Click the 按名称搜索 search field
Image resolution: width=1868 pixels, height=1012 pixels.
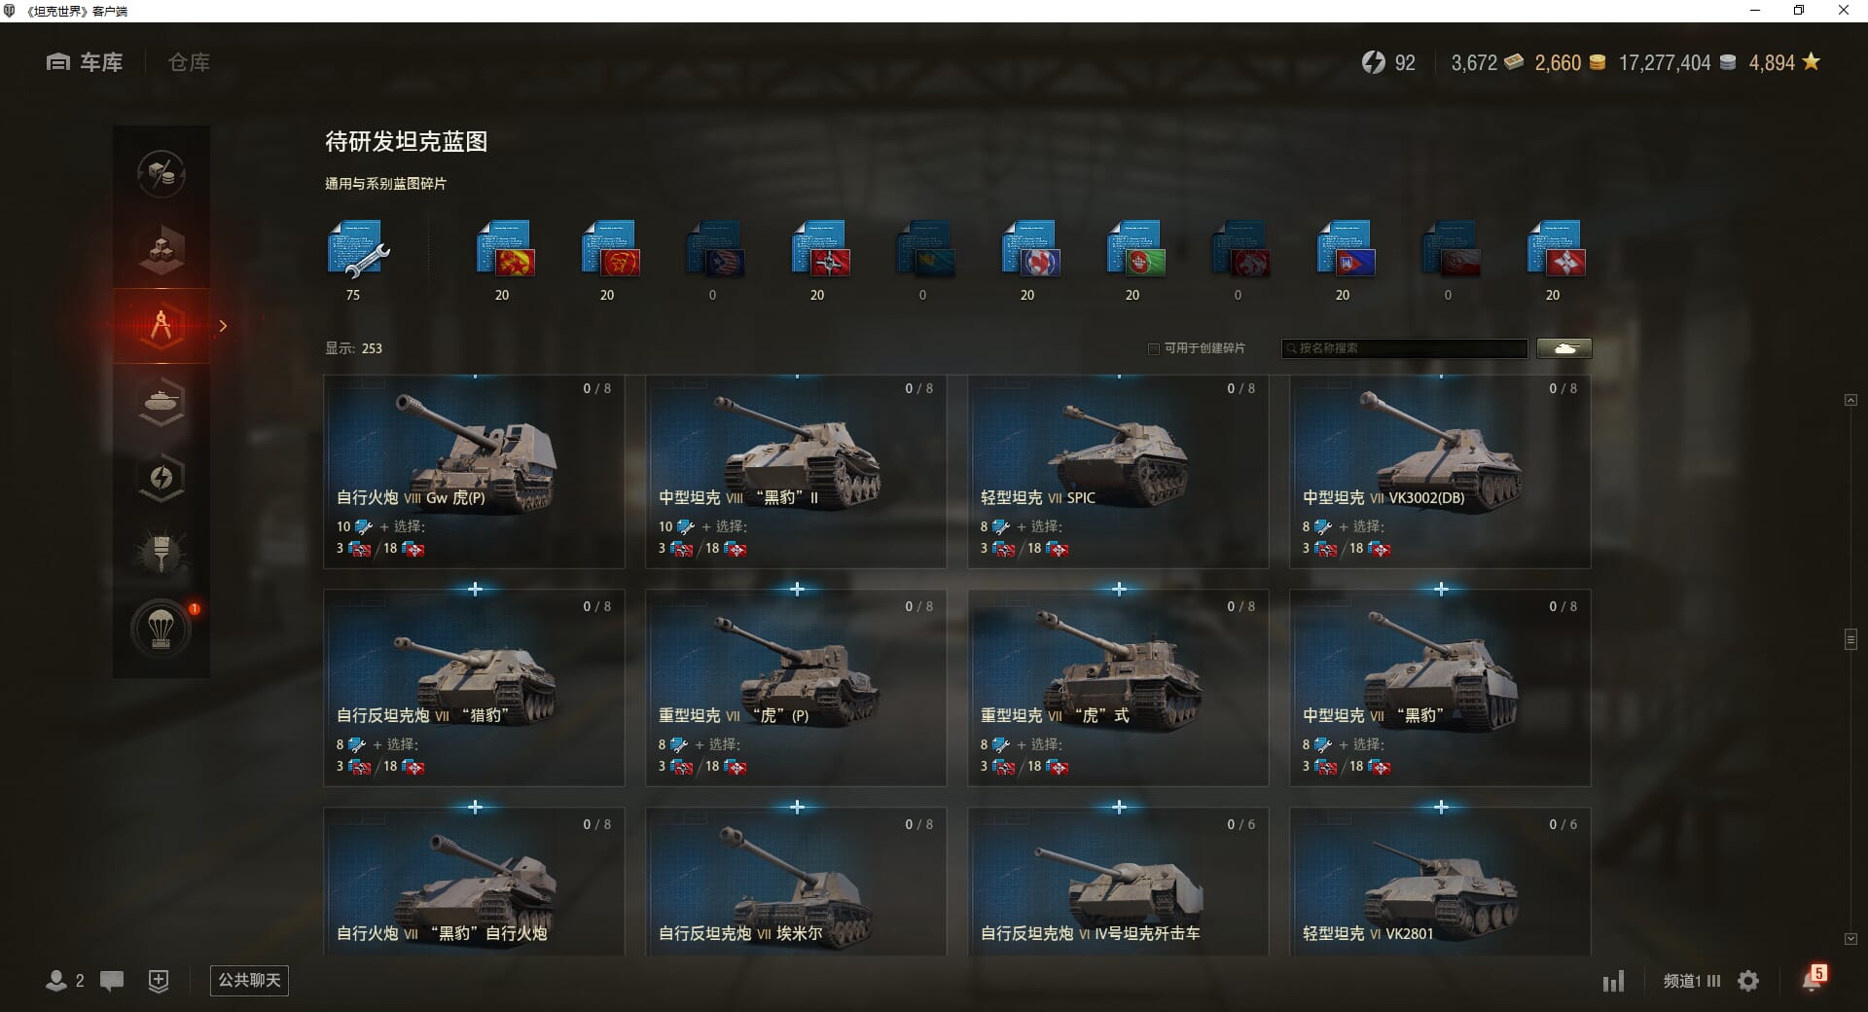click(x=1405, y=348)
